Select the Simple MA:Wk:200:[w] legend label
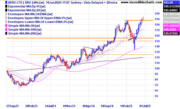 [25, 33]
